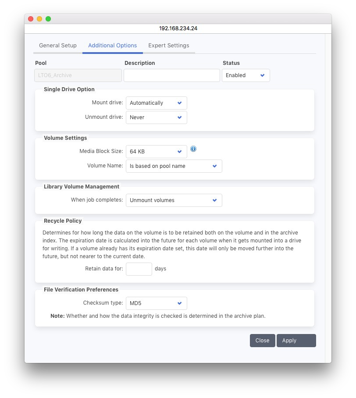Focus the Description text field
356x398 pixels.
click(x=171, y=75)
